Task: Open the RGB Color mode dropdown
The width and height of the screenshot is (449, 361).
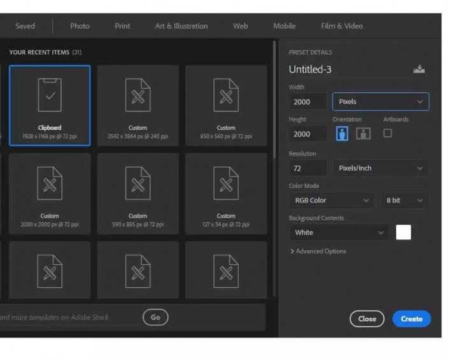Action: pyautogui.click(x=331, y=201)
